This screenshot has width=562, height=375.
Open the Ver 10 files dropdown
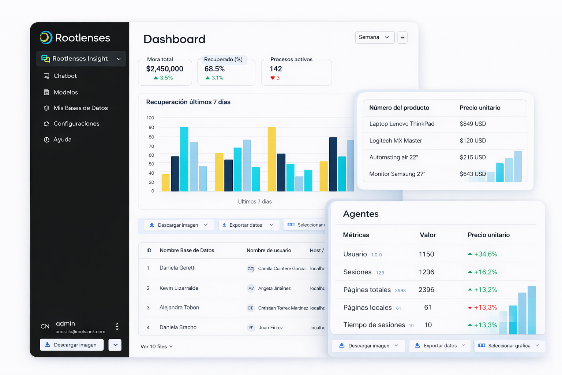[x=157, y=346]
